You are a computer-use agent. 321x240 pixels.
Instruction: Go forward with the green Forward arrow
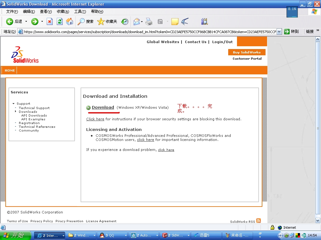35,22
